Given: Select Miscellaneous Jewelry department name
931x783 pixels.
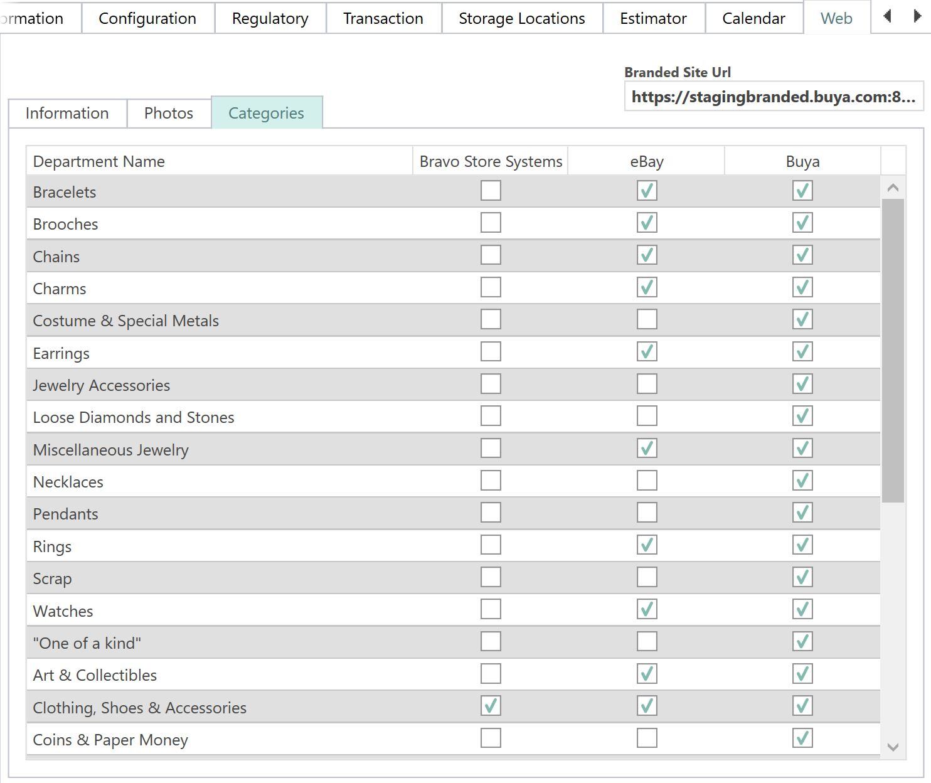Looking at the screenshot, I should click(x=111, y=450).
